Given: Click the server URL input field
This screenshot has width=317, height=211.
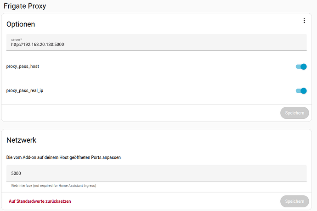Looking at the screenshot, I should [x=156, y=44].
